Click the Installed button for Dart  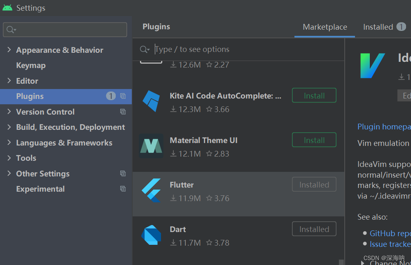point(314,229)
